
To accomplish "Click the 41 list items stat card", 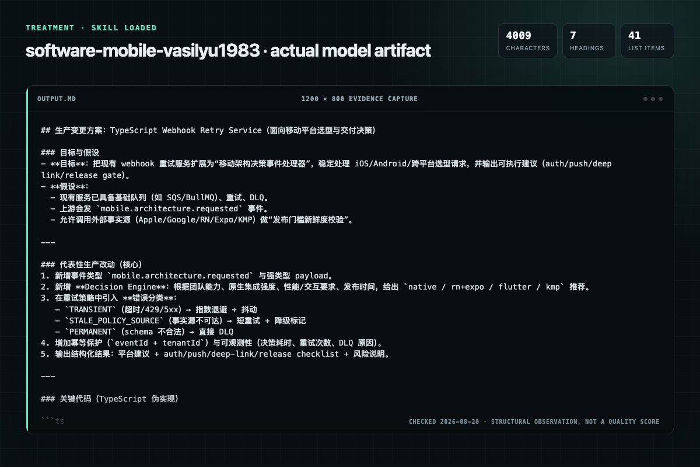I will tap(647, 41).
